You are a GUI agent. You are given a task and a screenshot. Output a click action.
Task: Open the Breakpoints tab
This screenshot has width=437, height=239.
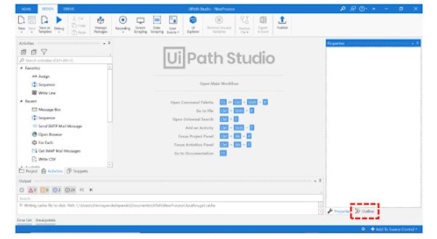coord(45,220)
